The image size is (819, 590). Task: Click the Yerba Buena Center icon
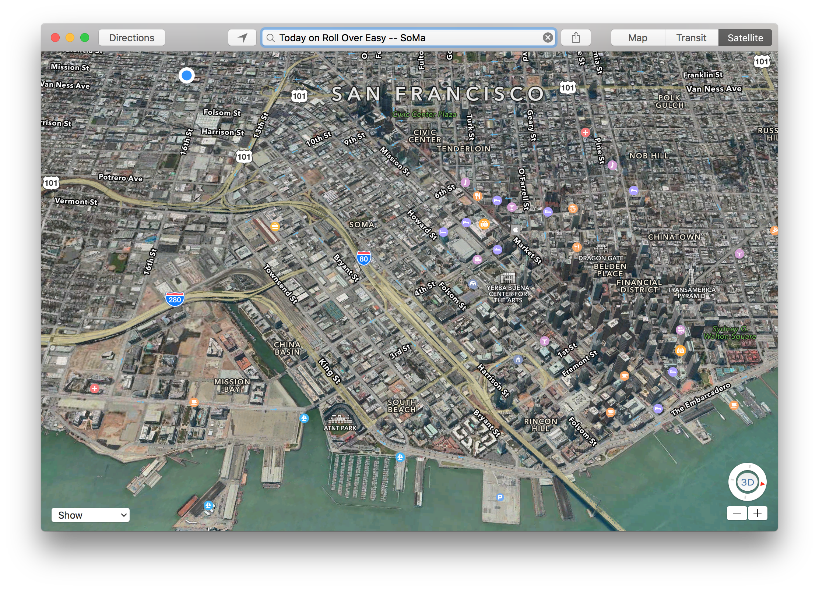tap(508, 278)
